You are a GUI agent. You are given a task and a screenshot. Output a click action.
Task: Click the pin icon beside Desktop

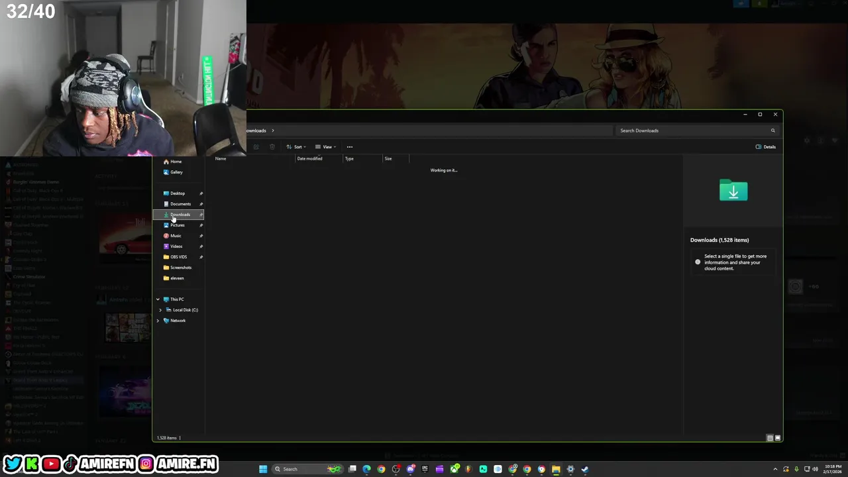[201, 193]
